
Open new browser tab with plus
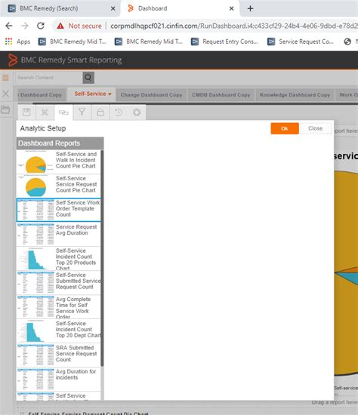pos(250,8)
